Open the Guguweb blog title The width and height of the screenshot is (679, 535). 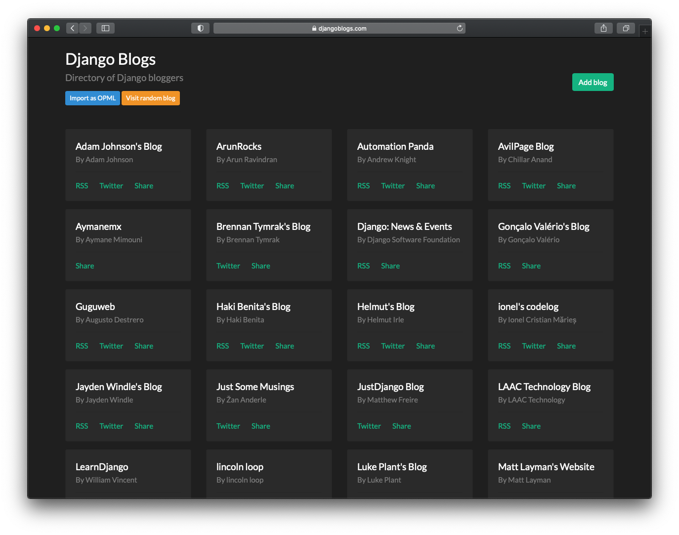pos(95,307)
